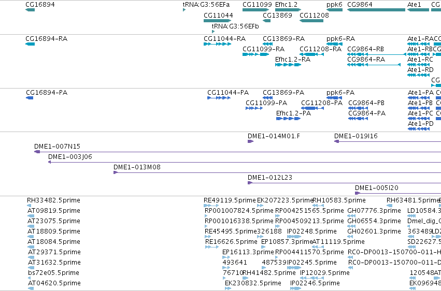Click the AT23075.5prime EST label

[54, 221]
